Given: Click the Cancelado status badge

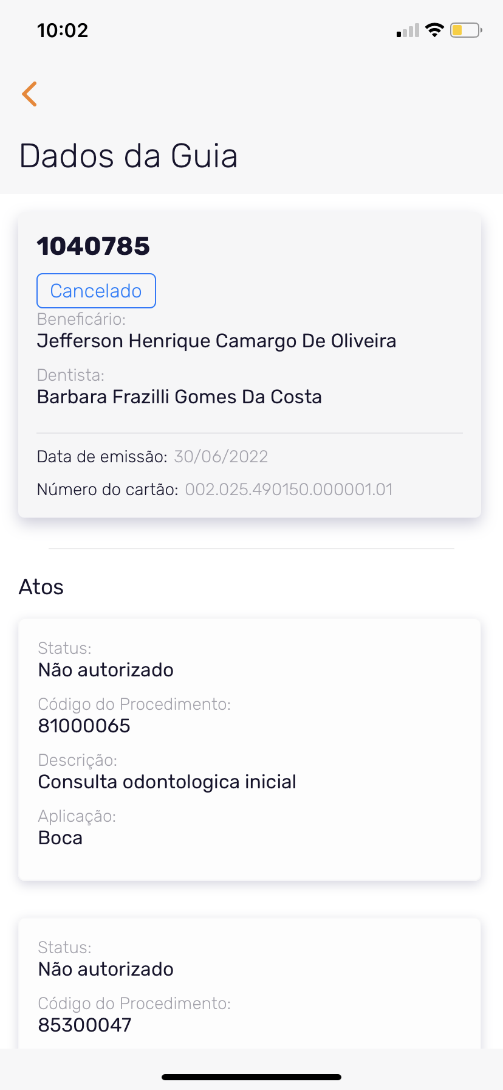Looking at the screenshot, I should (96, 291).
